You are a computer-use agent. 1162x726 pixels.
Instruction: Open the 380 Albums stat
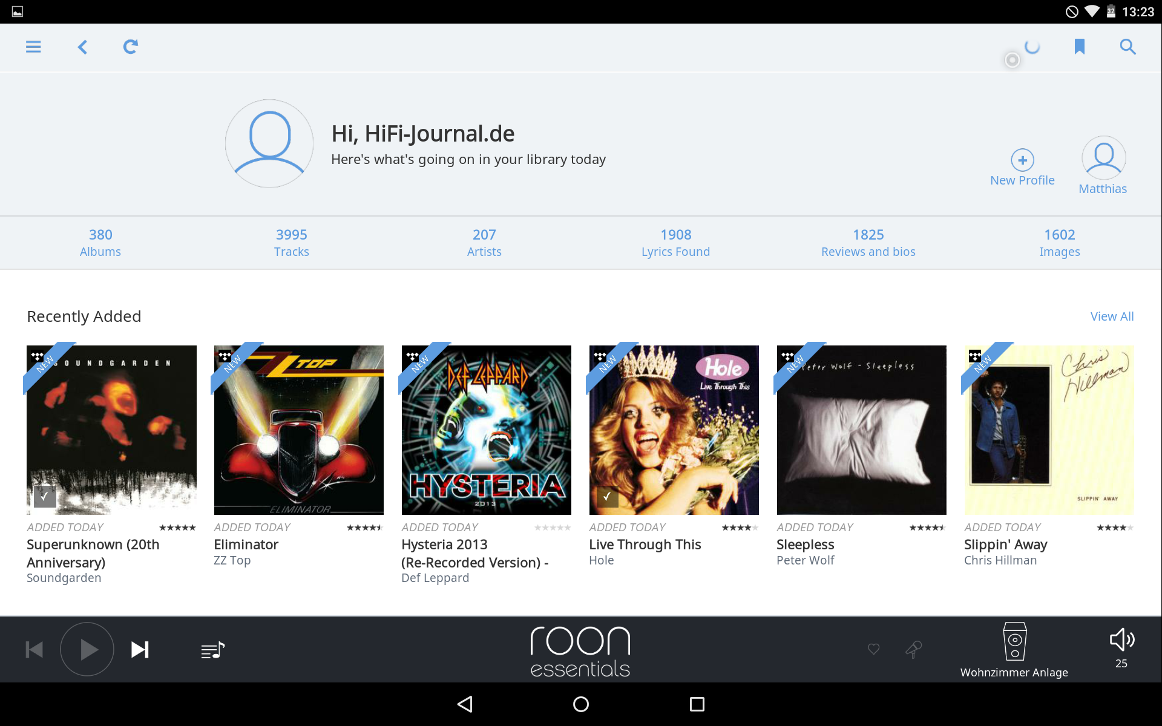click(x=100, y=243)
